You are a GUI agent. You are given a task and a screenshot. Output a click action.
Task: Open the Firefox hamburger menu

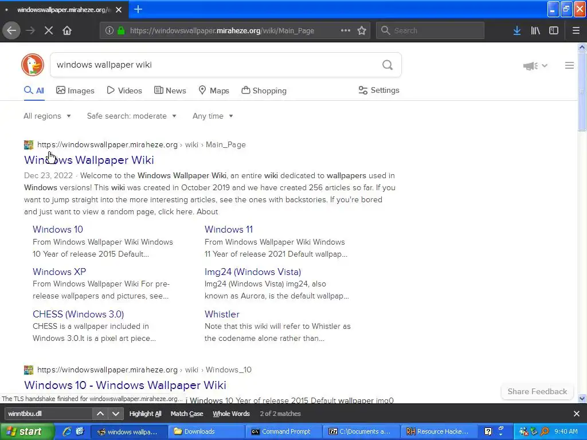(576, 31)
